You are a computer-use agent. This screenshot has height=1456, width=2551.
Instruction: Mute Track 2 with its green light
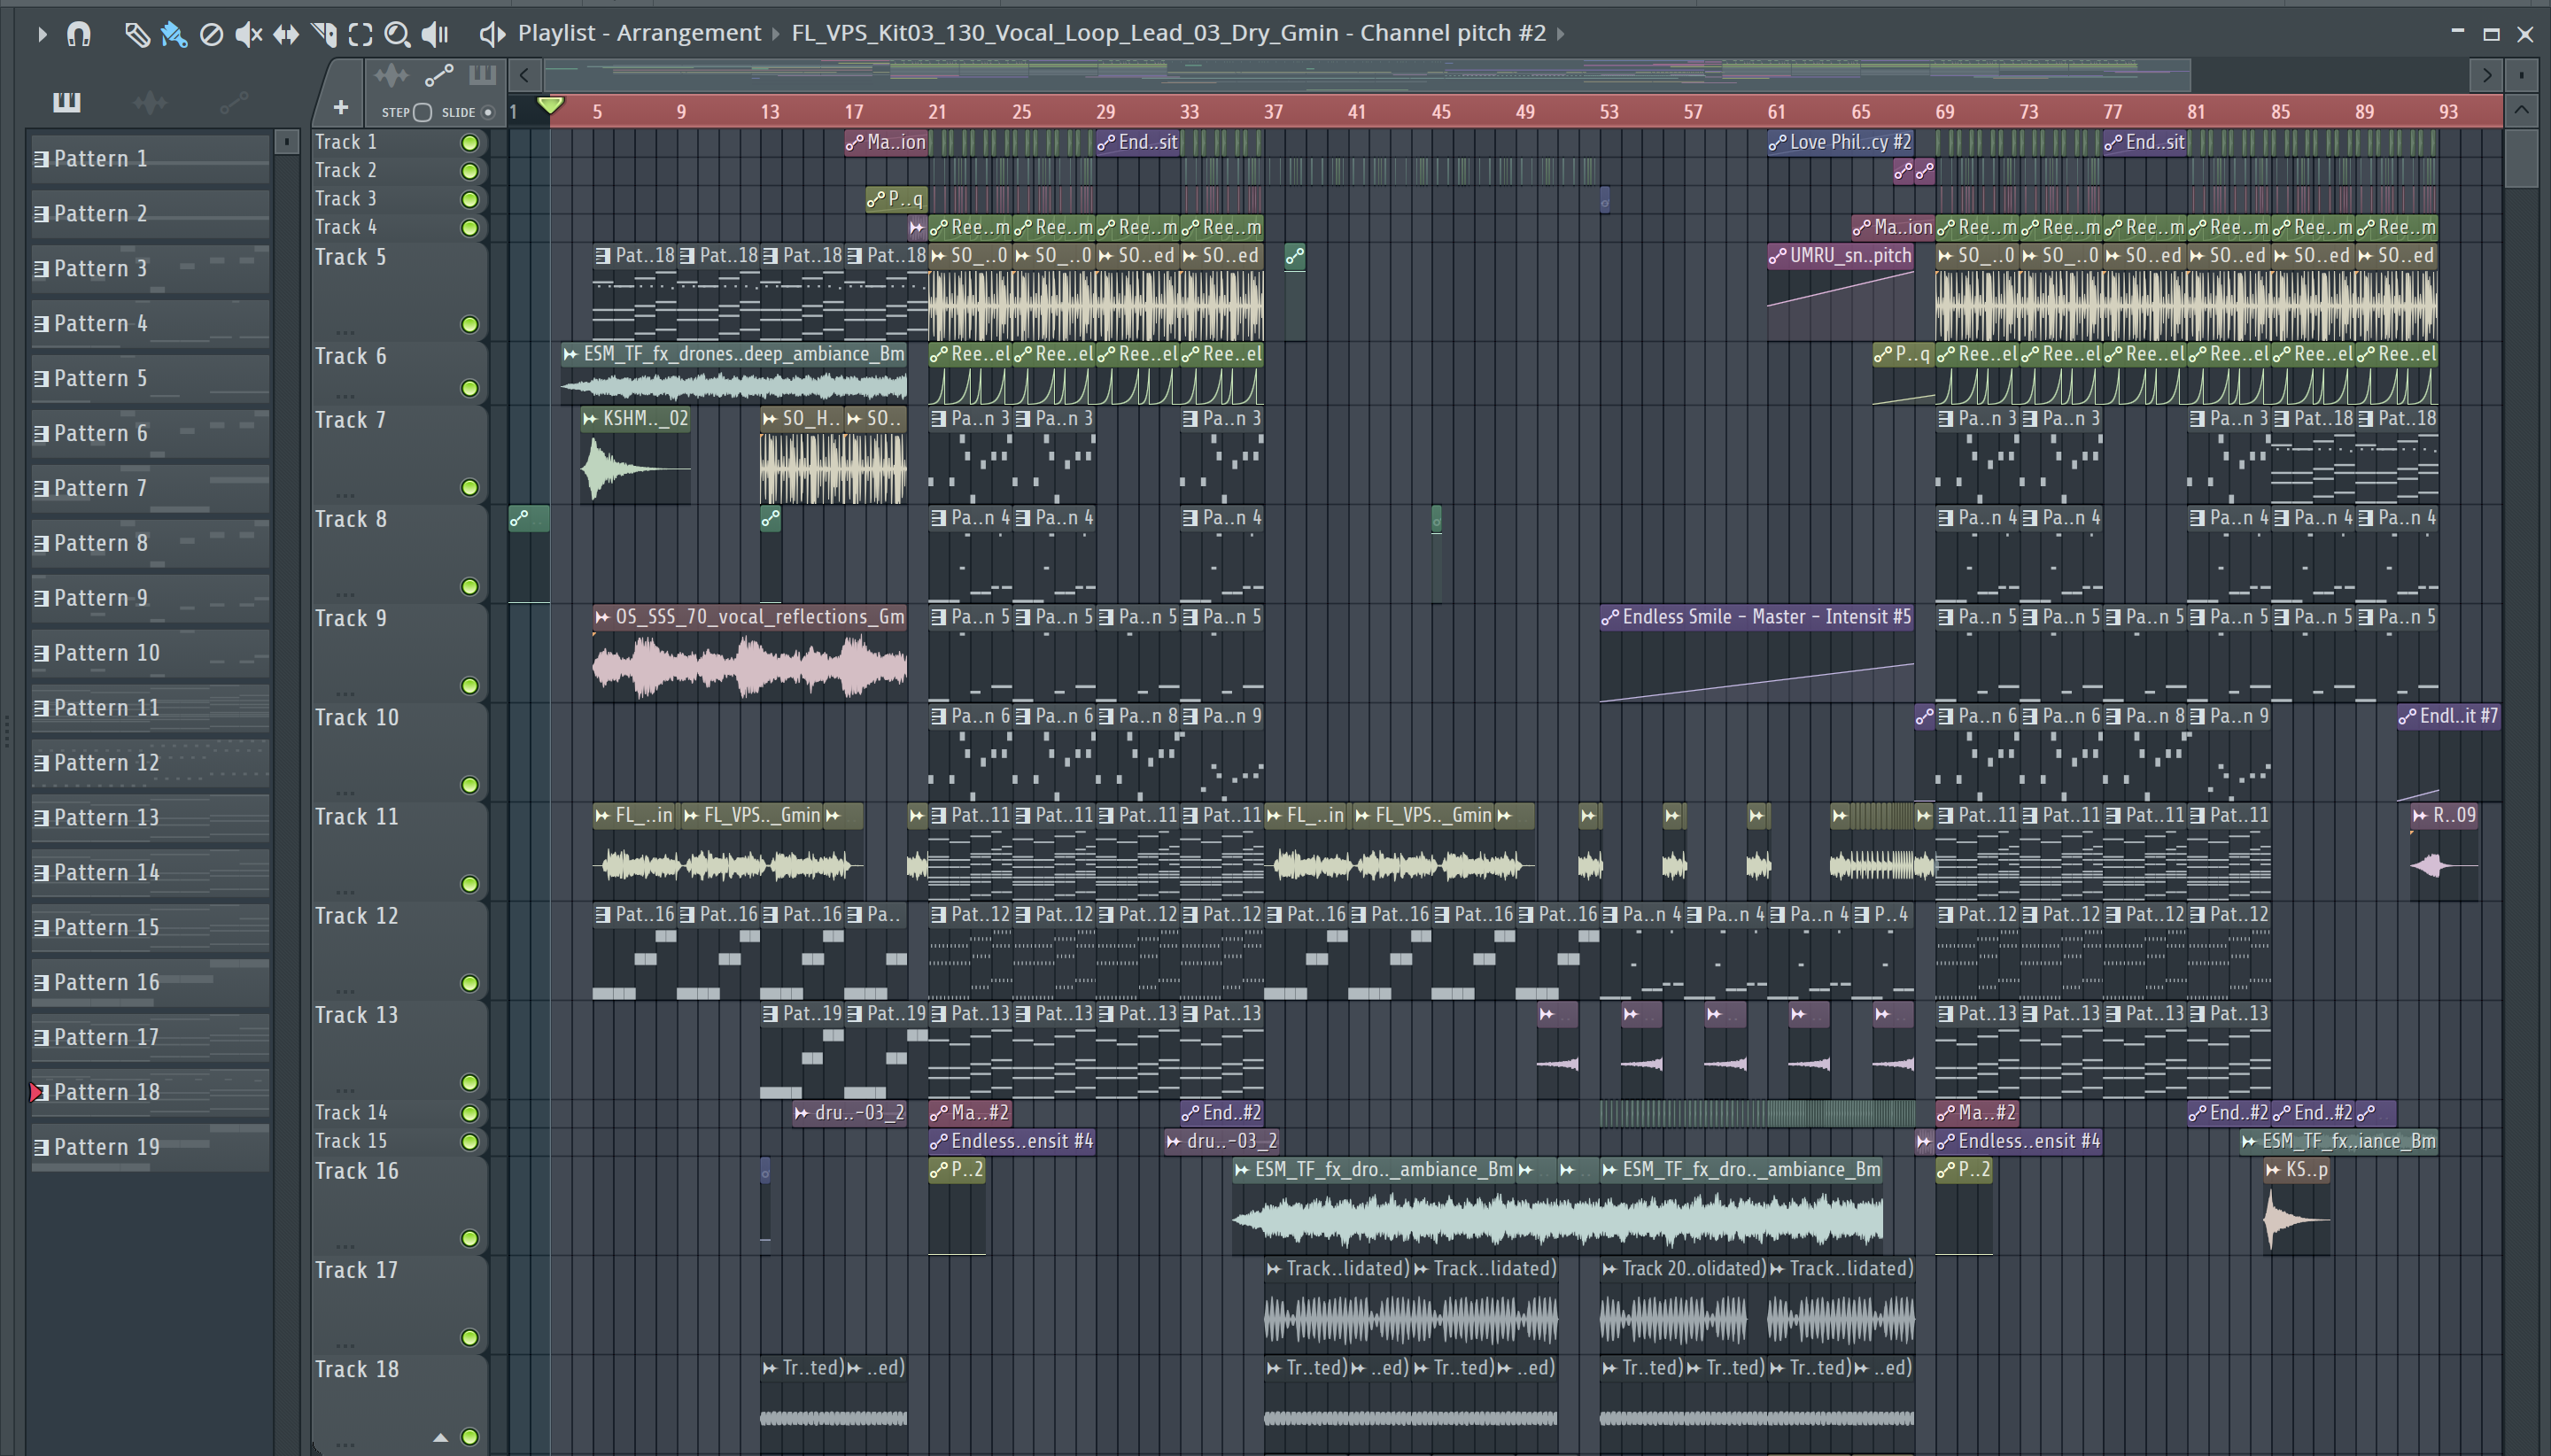pos(469,171)
